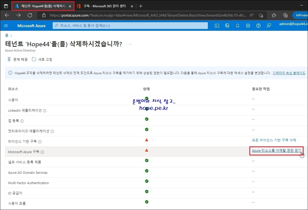Click the info icon in the blue banner

(x=10, y=73)
